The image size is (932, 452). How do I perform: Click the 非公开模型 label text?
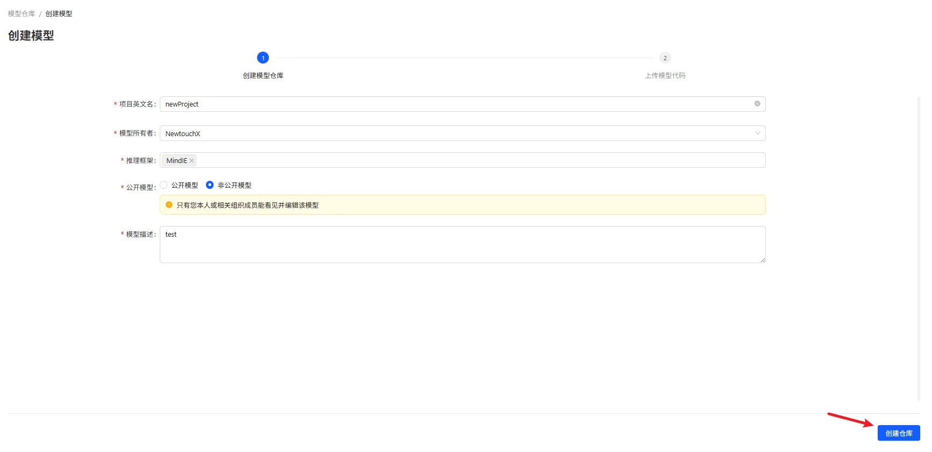234,185
